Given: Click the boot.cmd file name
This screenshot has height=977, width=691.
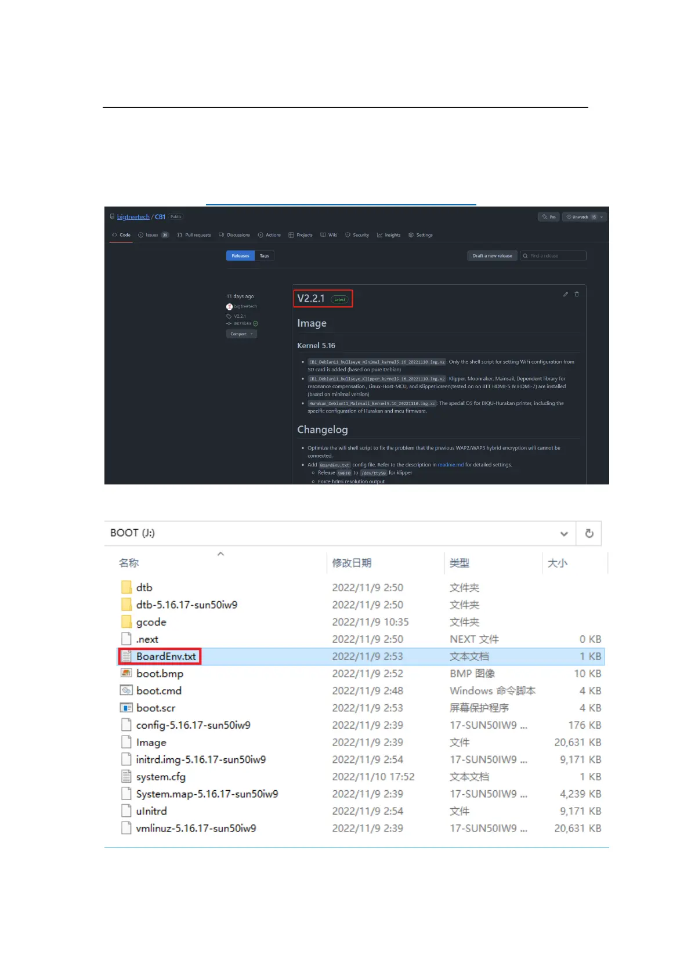Looking at the screenshot, I should pos(159,691).
